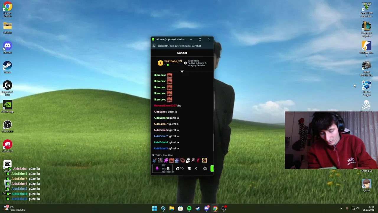
Task: Launch Discord from the desktop shortcut
Action: [x=7, y=48]
